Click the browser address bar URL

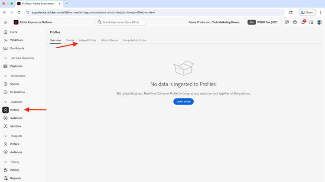click(93, 13)
